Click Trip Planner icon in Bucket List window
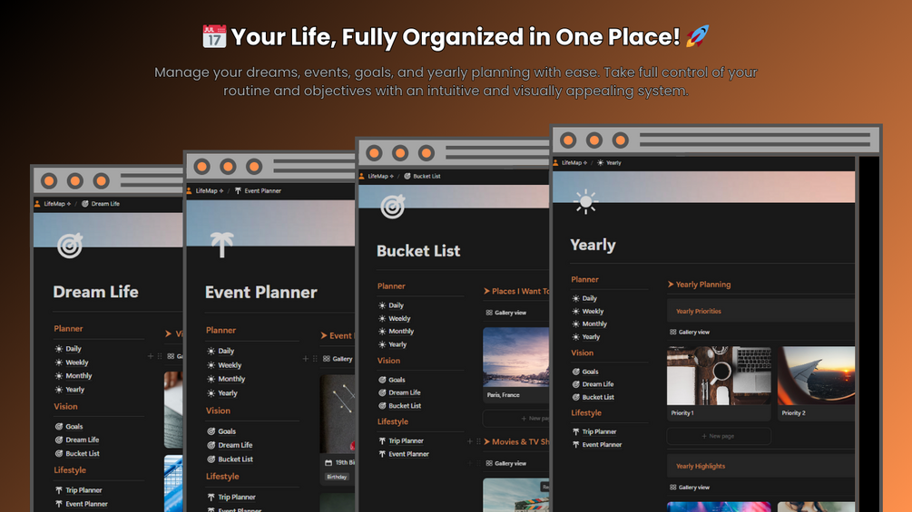Screen dimensions: 912x512 coord(382,441)
